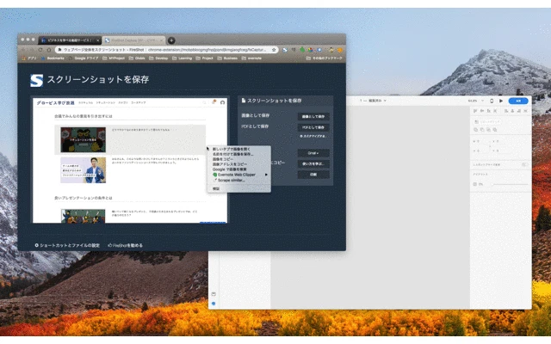
Task: Open the アプリ shortcut in the bookmarks bar
Action: [x=29, y=58]
